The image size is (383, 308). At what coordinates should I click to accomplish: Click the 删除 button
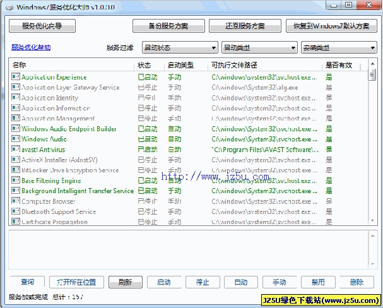[x=357, y=282]
